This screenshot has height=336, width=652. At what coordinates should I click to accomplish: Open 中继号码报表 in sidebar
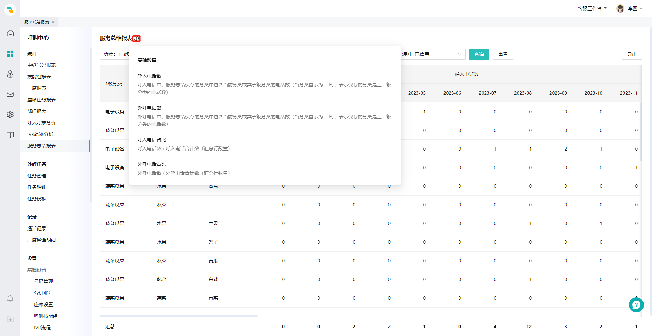pos(41,65)
